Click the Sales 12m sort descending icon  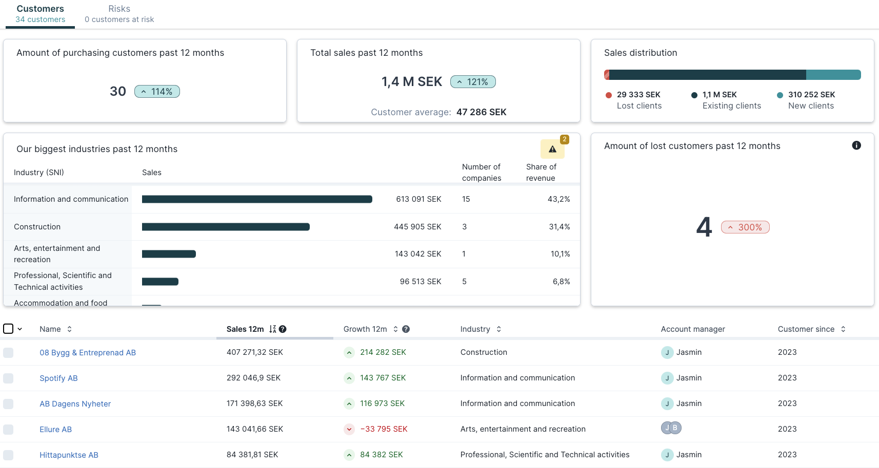click(x=272, y=329)
